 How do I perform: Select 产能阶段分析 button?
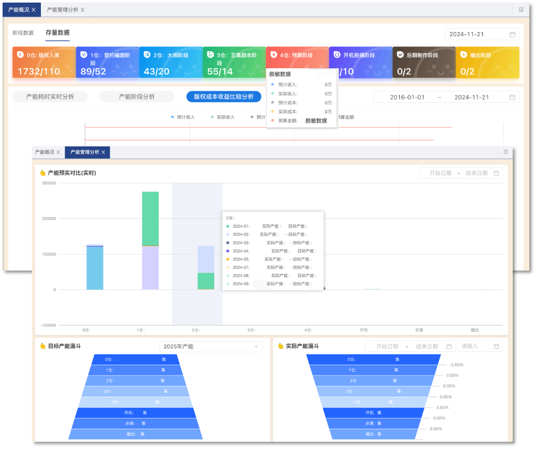137,97
